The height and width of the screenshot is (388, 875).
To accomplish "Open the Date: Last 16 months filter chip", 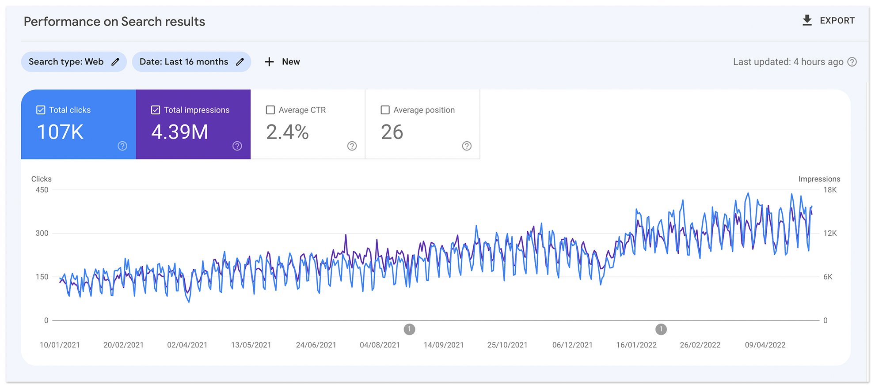I will point(191,62).
